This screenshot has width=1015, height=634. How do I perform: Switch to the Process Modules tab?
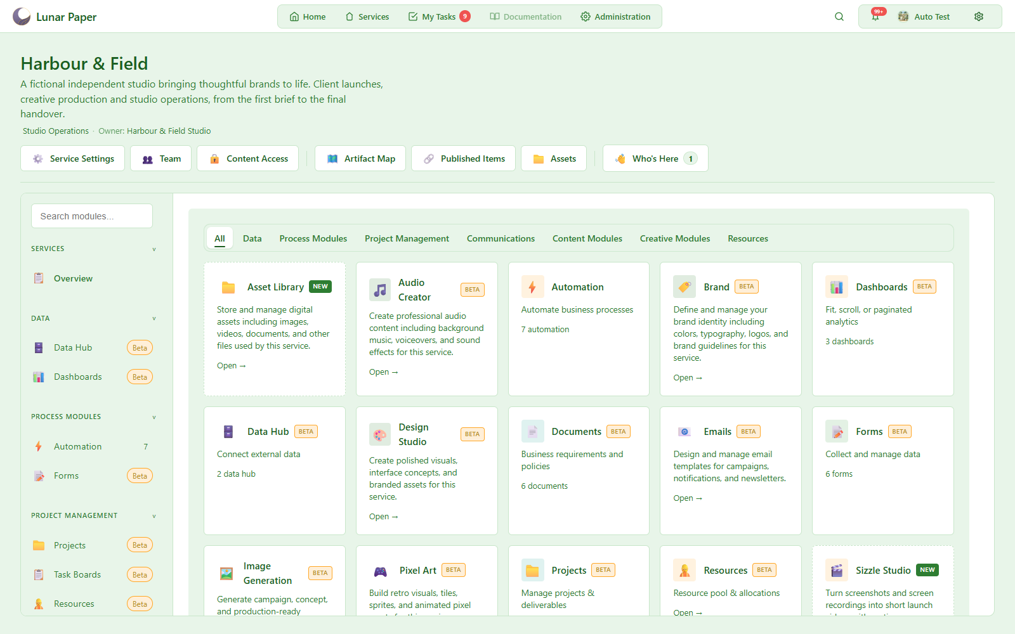313,238
